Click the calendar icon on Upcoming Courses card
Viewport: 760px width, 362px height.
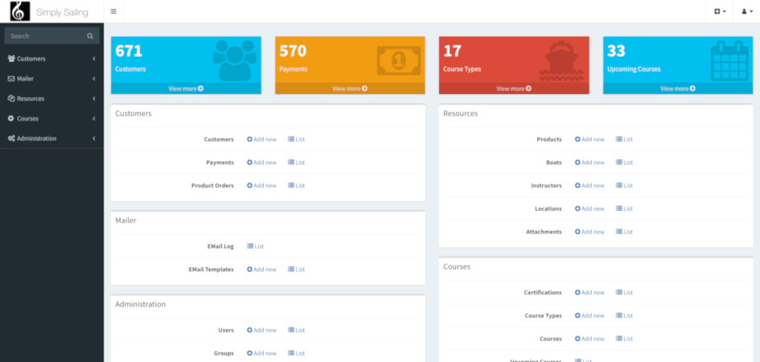coord(729,60)
